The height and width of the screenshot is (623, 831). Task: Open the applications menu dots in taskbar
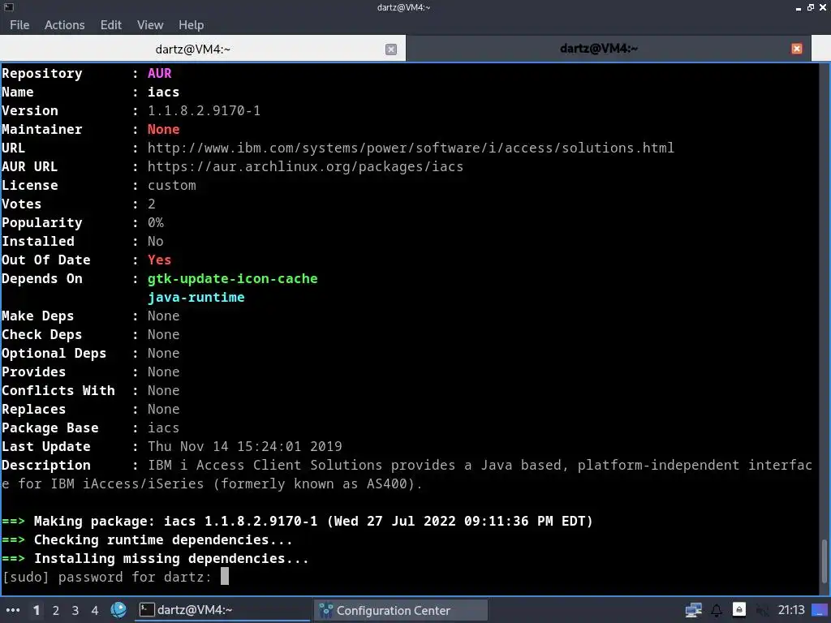[12, 610]
